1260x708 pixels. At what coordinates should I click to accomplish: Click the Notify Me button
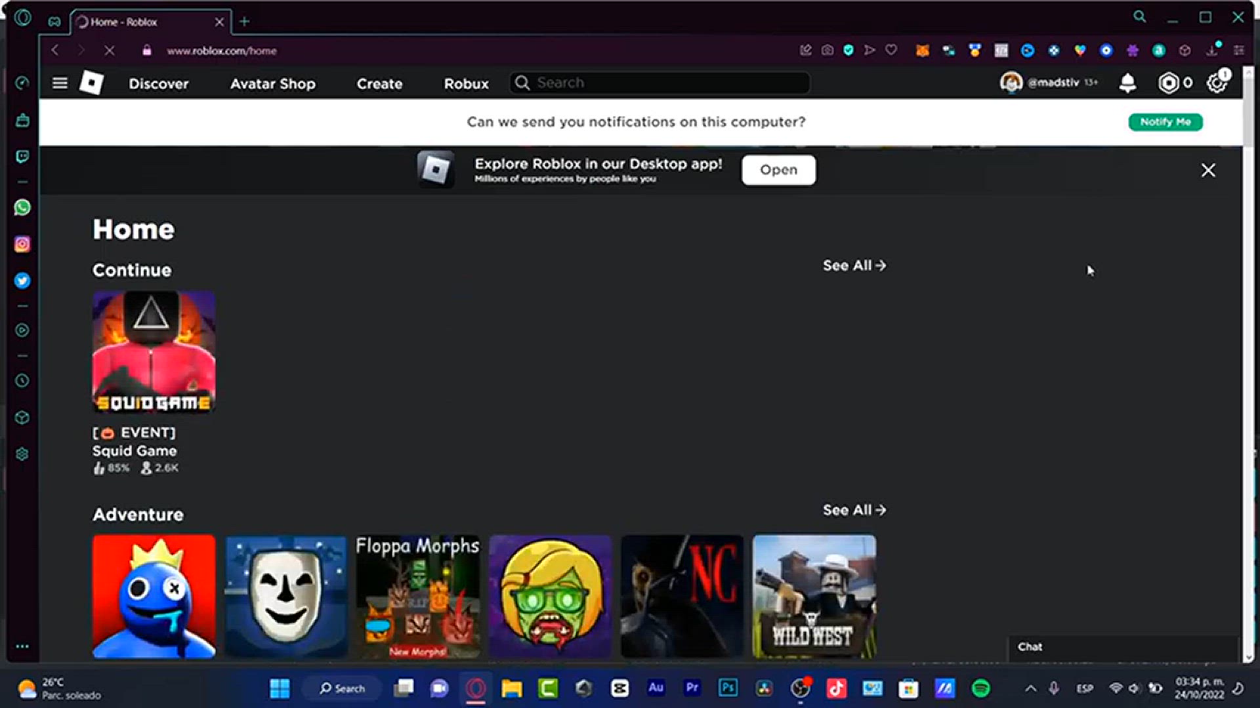[1165, 122]
